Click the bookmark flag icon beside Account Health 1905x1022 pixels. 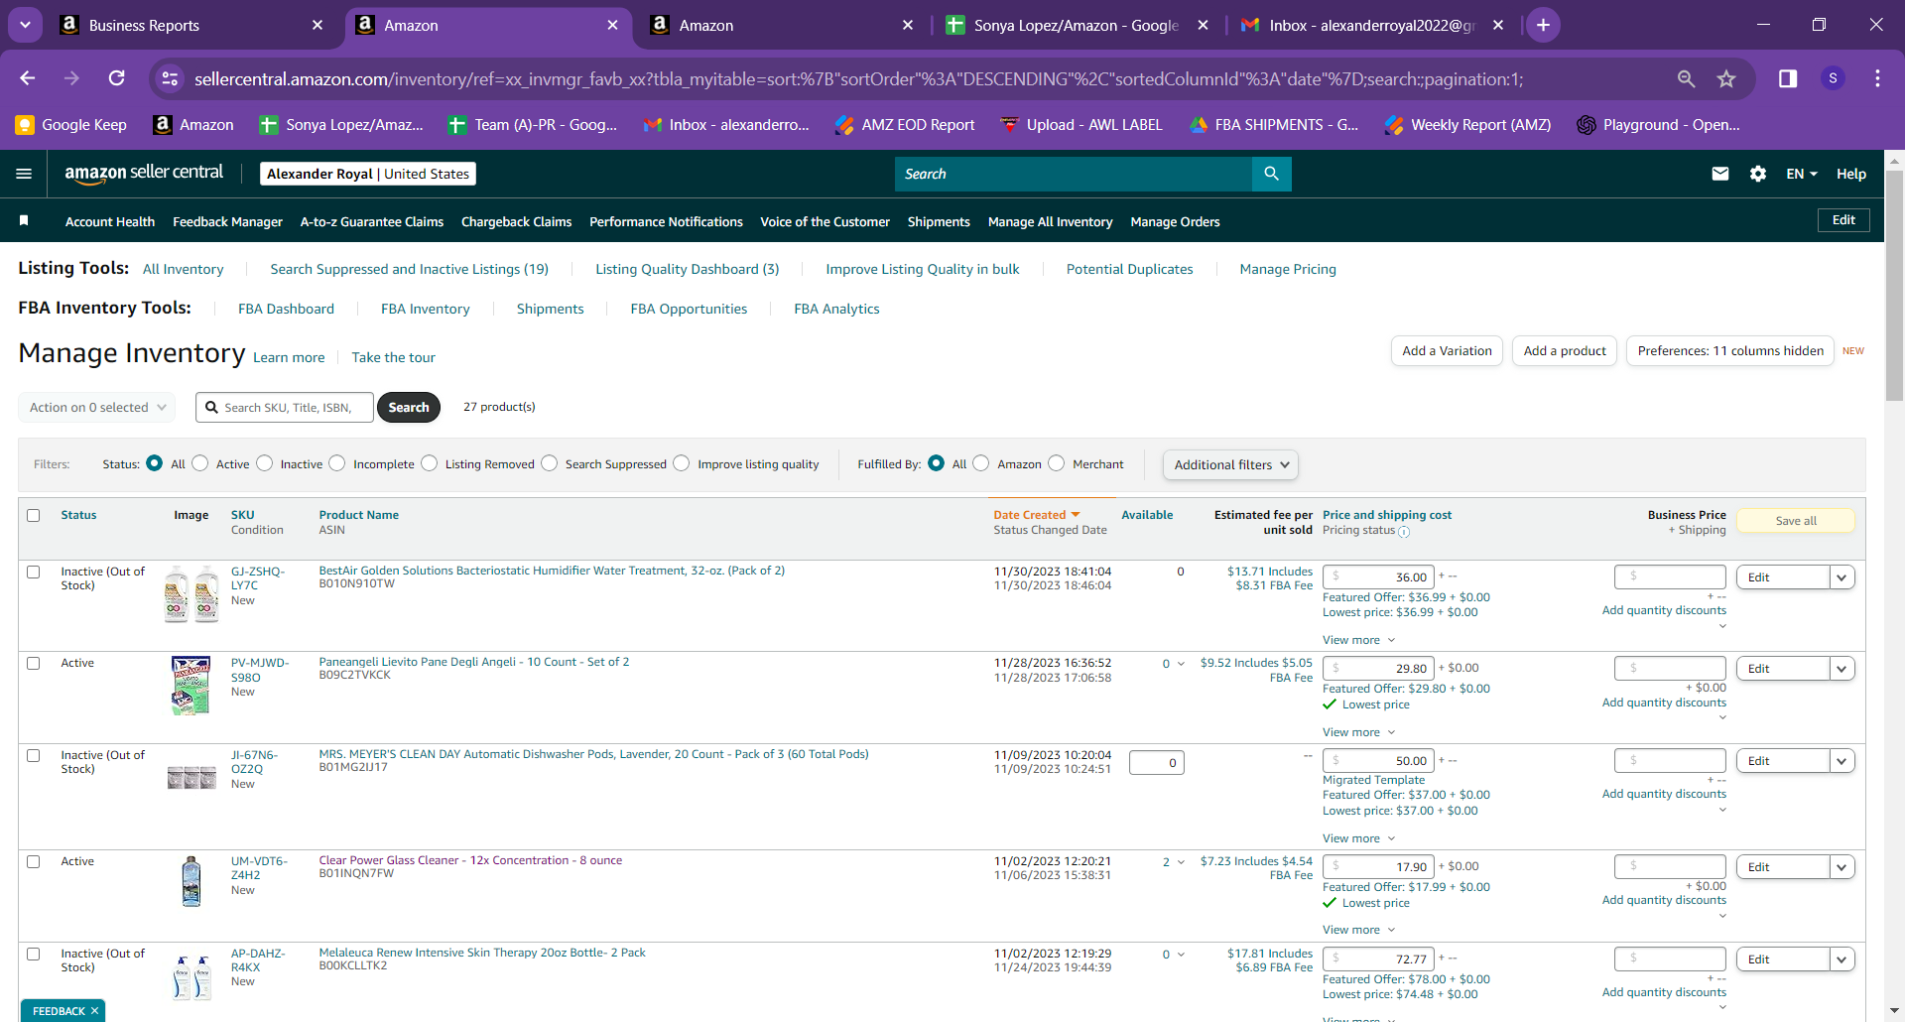pyautogui.click(x=24, y=220)
